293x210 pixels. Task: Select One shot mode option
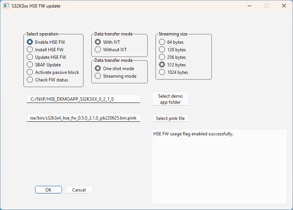[x=98, y=68]
